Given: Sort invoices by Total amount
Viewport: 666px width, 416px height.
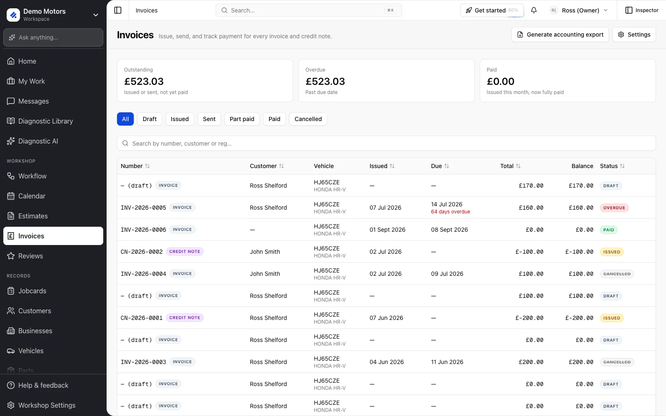Looking at the screenshot, I should coord(510,166).
